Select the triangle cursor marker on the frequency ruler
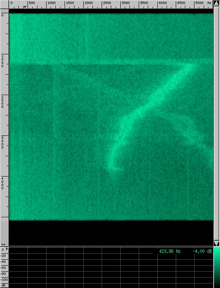The image size is (220, 288). (25, 7)
